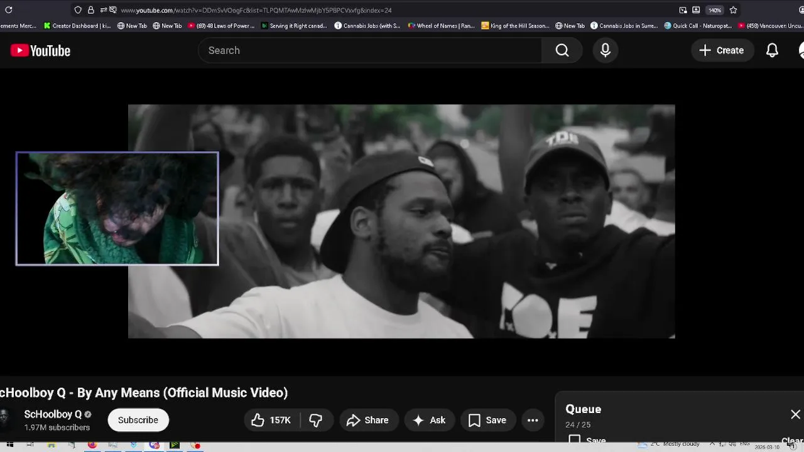
Task: Click the music video player
Action: tap(401, 222)
